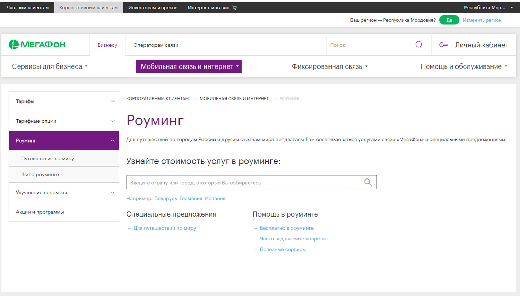520x296 pixels.
Task: Open the Часто задаваемые вопросы link
Action: [293, 239]
